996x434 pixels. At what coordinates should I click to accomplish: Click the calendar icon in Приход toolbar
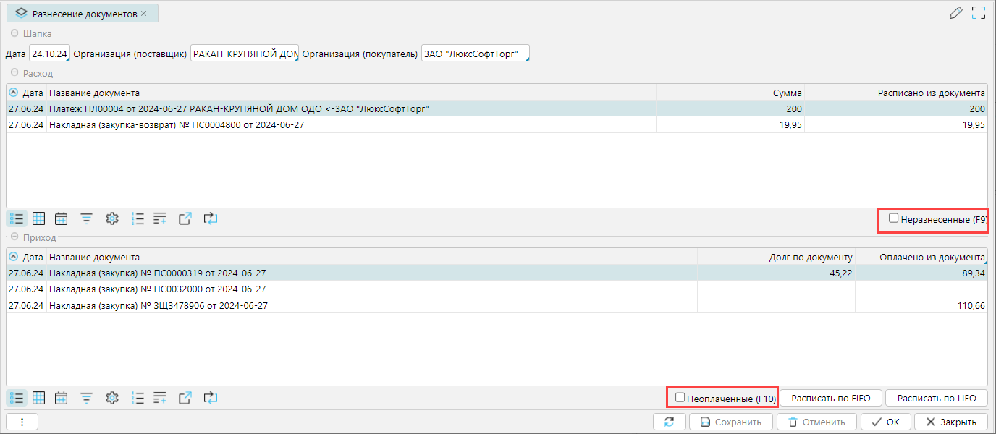62,398
